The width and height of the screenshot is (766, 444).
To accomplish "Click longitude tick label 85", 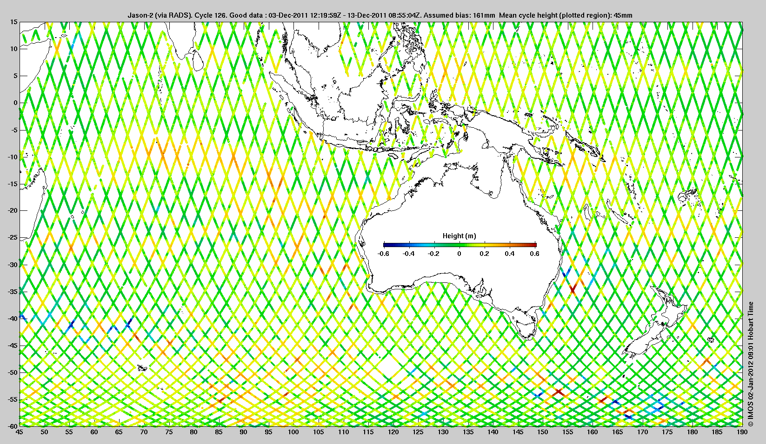I will point(219,432).
